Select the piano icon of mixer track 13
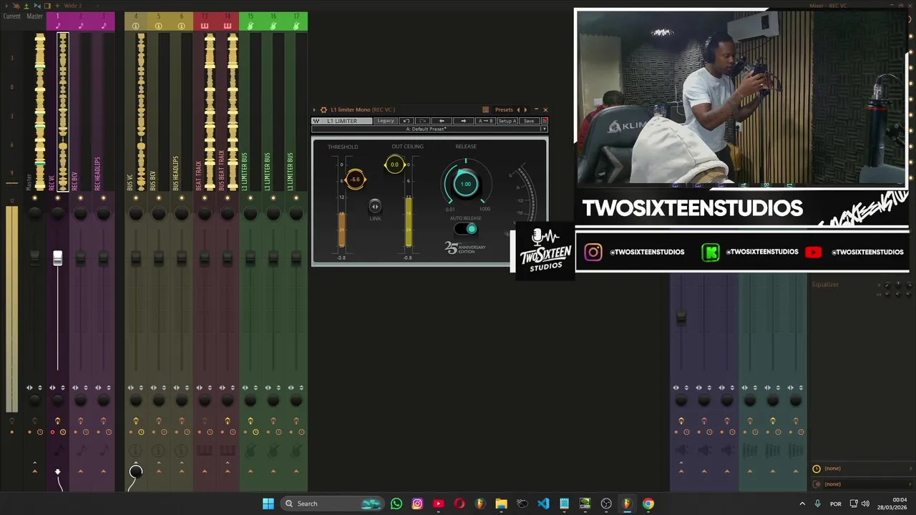The height and width of the screenshot is (515, 916). point(205,26)
